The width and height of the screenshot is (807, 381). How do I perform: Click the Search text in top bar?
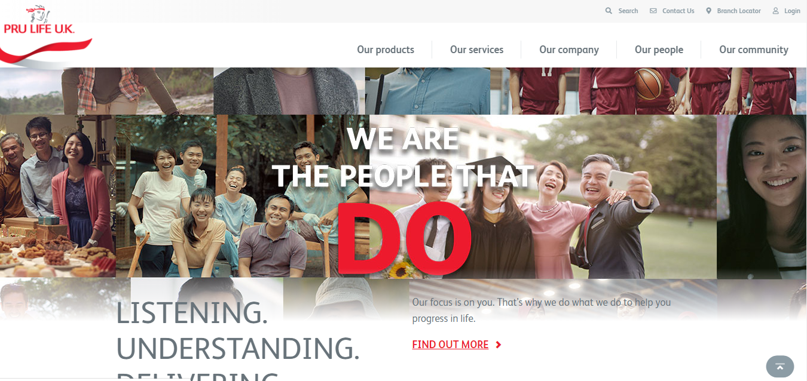pos(628,11)
